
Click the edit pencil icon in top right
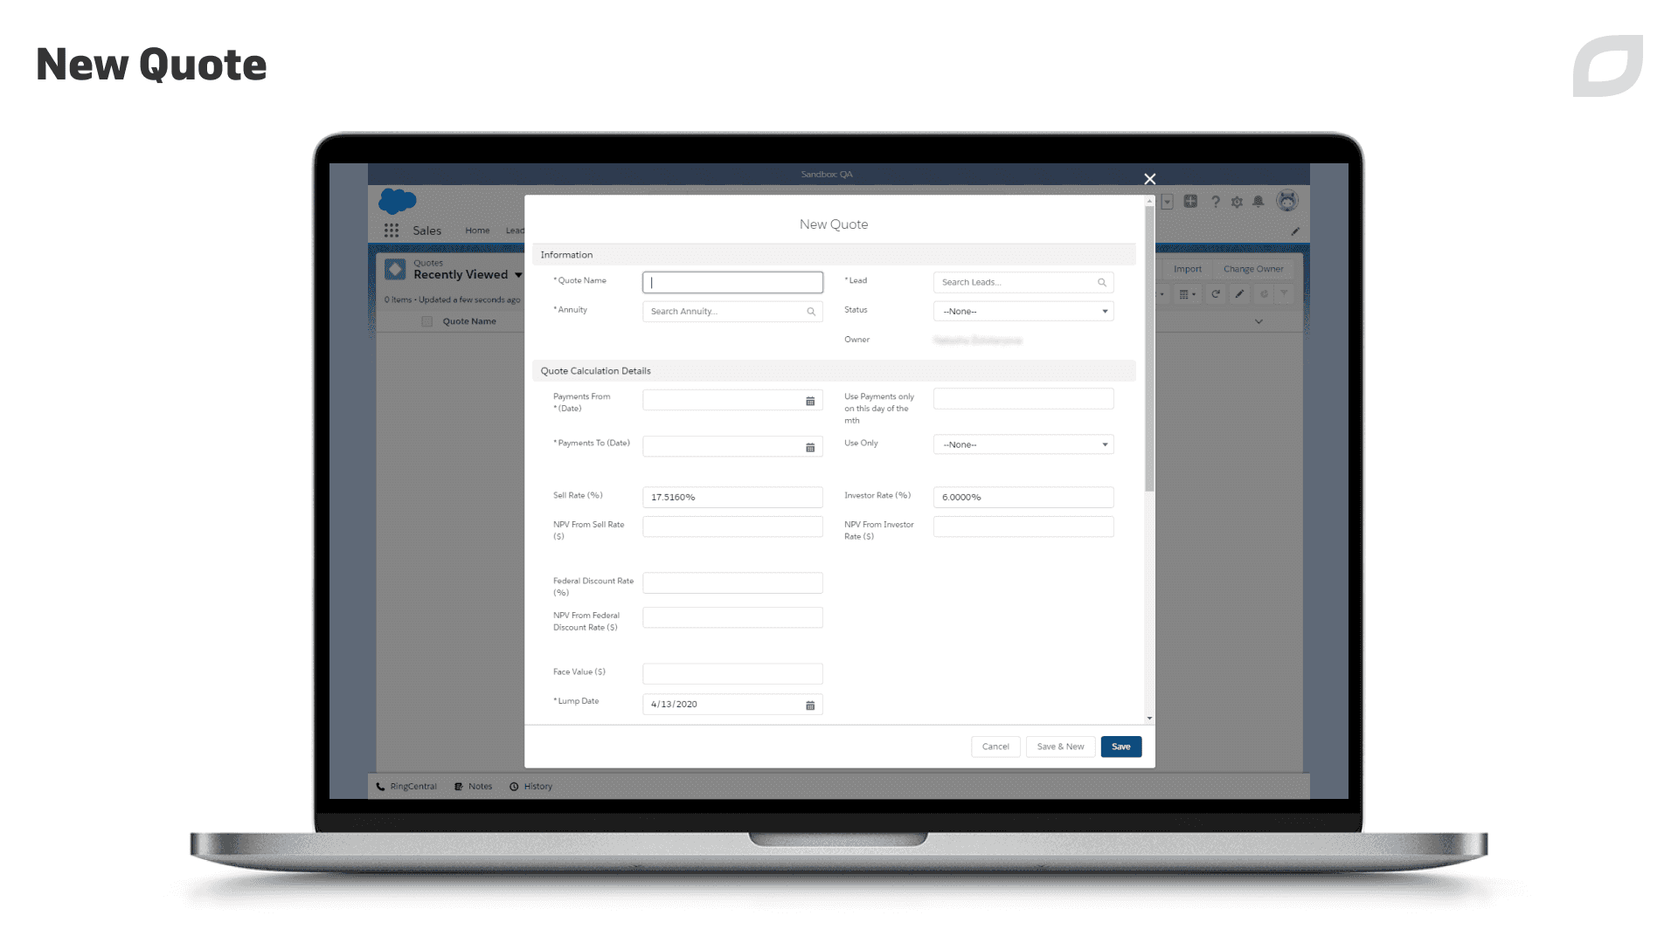click(1295, 231)
